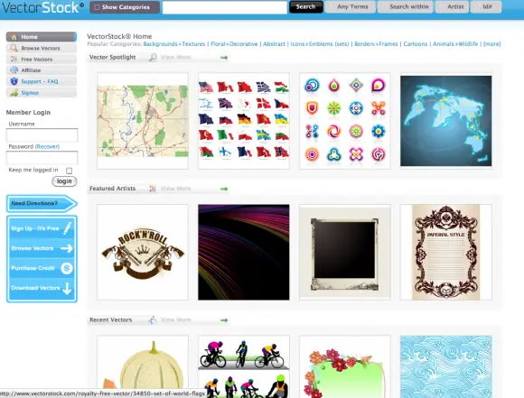Open the world flags vector thumbnail

point(244,121)
